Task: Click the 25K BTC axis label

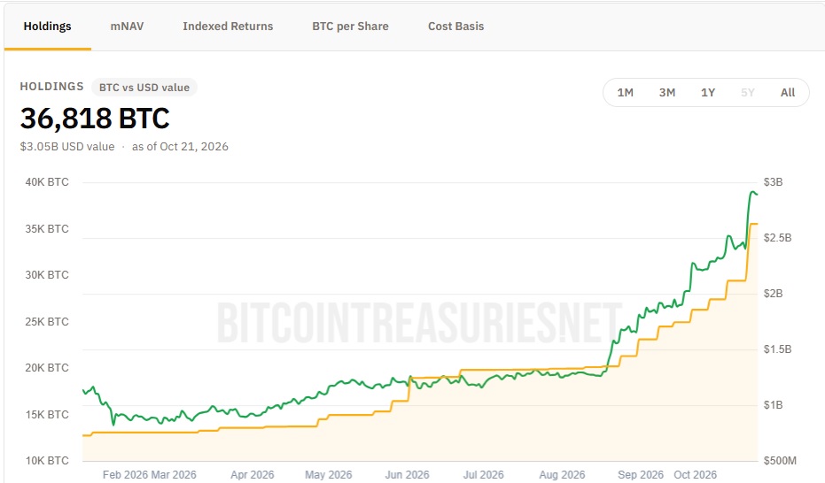Action: point(47,322)
